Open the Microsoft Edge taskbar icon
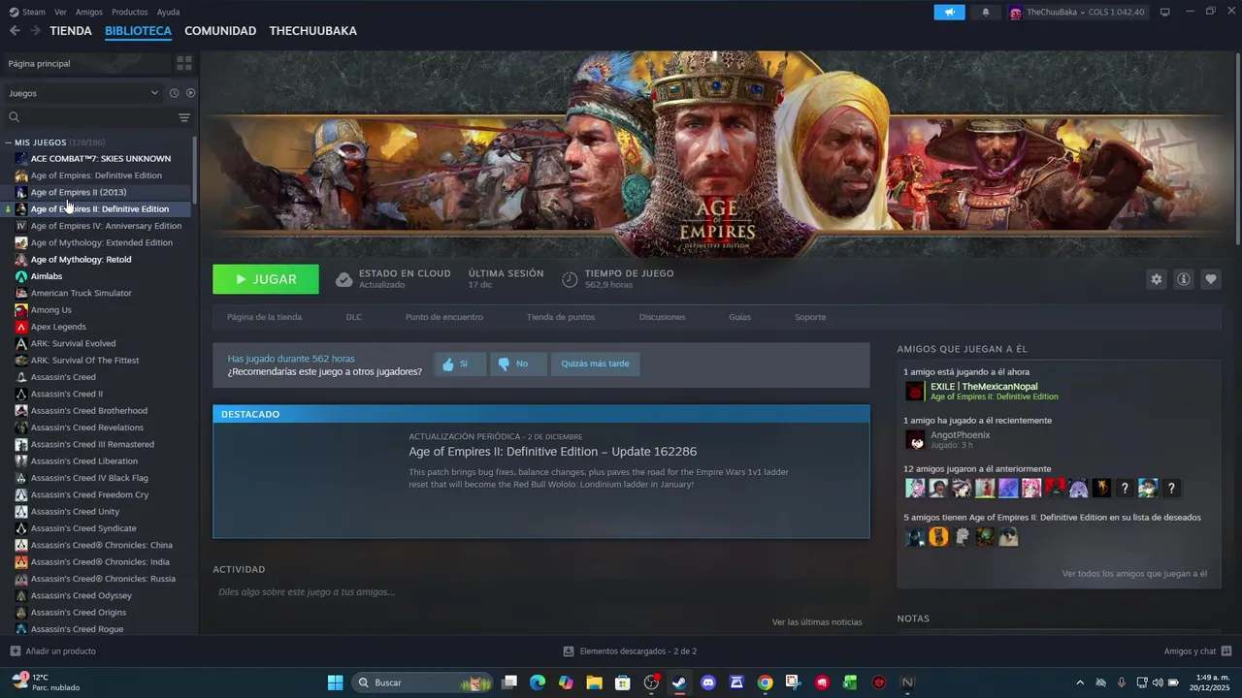This screenshot has height=698, width=1242. (537, 682)
